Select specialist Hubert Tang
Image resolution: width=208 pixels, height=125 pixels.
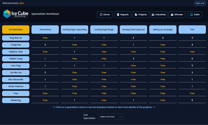point(16,59)
